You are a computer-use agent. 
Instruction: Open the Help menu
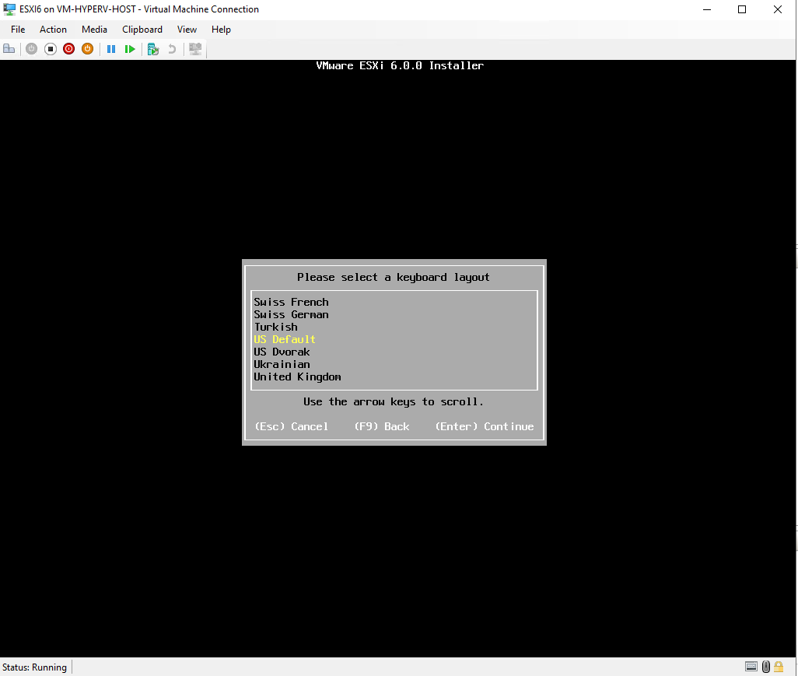[x=221, y=30]
